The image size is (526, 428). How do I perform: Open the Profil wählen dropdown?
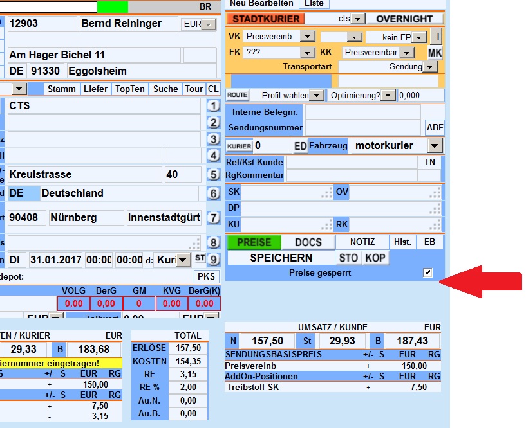coord(316,96)
